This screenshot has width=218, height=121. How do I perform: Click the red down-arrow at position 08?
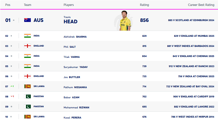tap(12, 96)
